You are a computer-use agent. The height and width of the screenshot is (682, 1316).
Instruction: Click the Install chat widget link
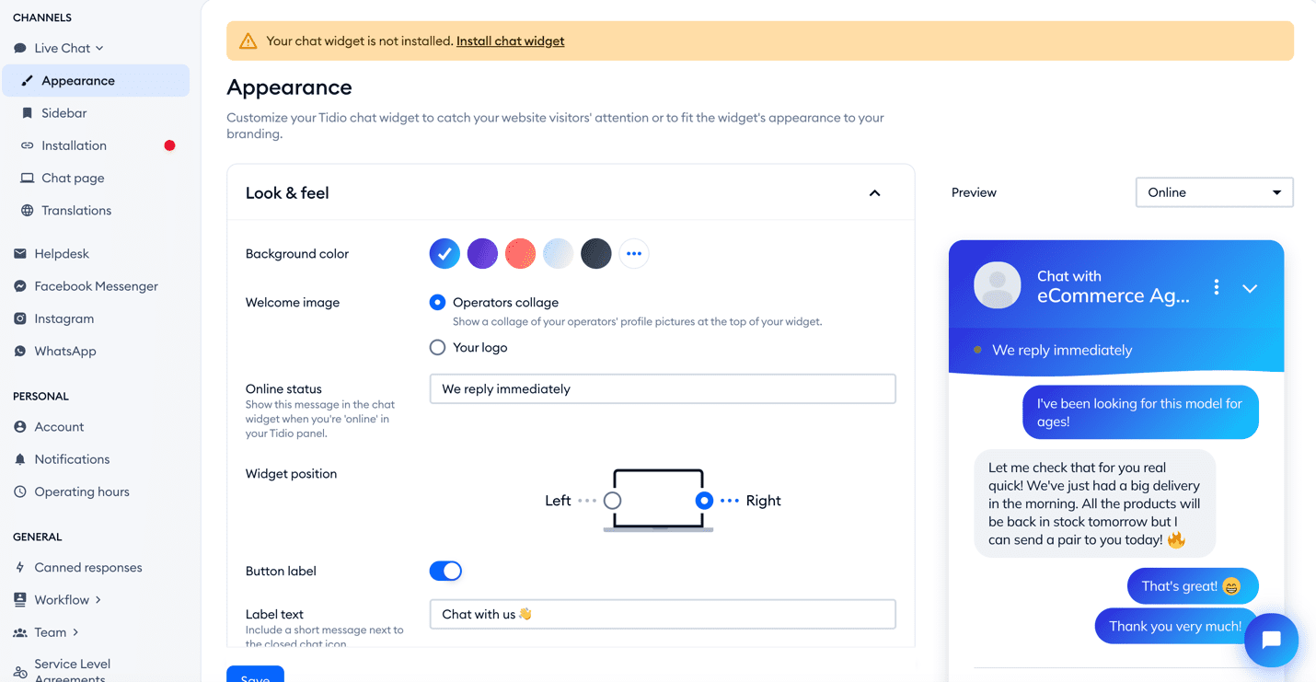[x=510, y=40]
